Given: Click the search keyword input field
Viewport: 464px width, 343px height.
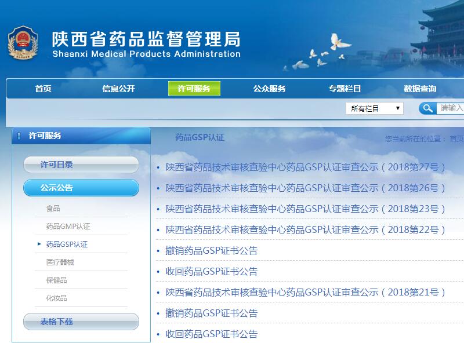Looking at the screenshot, I should 451,108.
